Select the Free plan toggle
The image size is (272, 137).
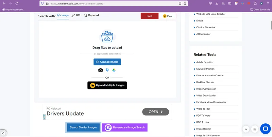[x=150, y=16]
